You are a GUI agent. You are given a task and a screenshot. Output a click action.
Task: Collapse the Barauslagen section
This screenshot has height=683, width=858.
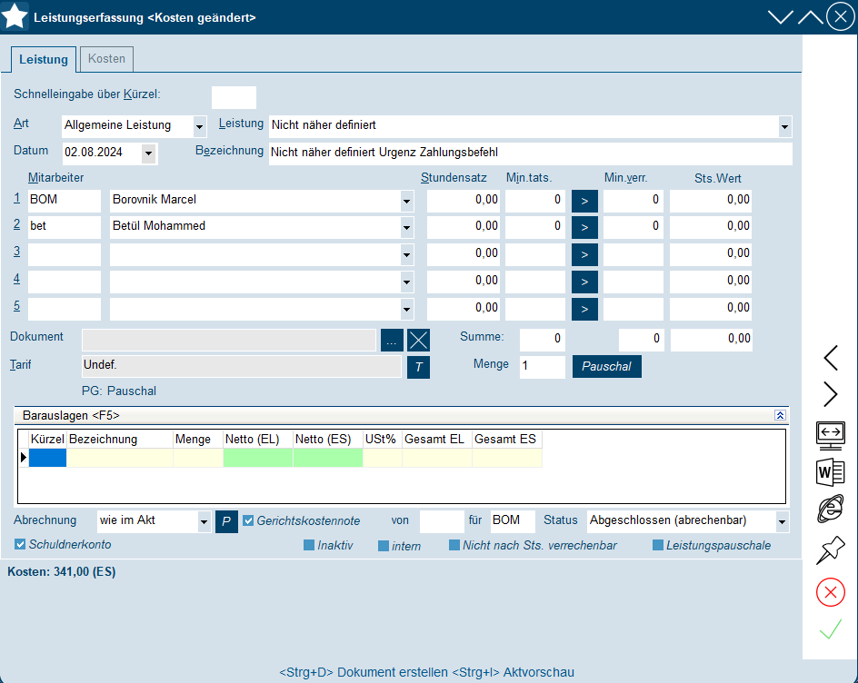779,415
